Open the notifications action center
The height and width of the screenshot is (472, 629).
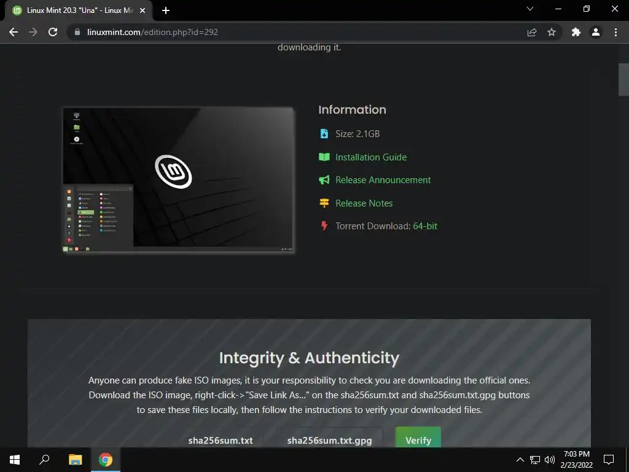click(x=609, y=460)
